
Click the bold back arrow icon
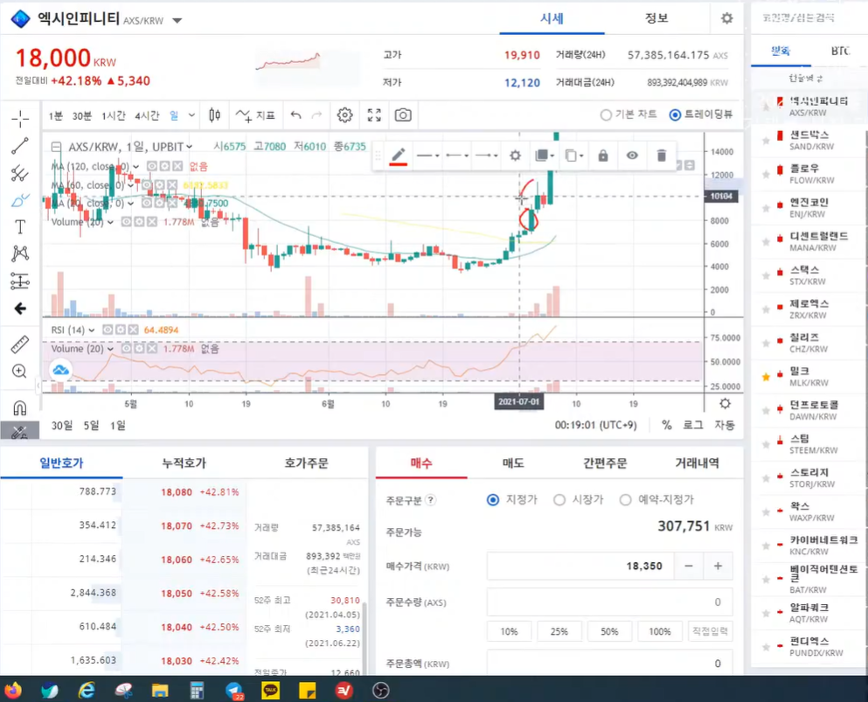pos(20,309)
